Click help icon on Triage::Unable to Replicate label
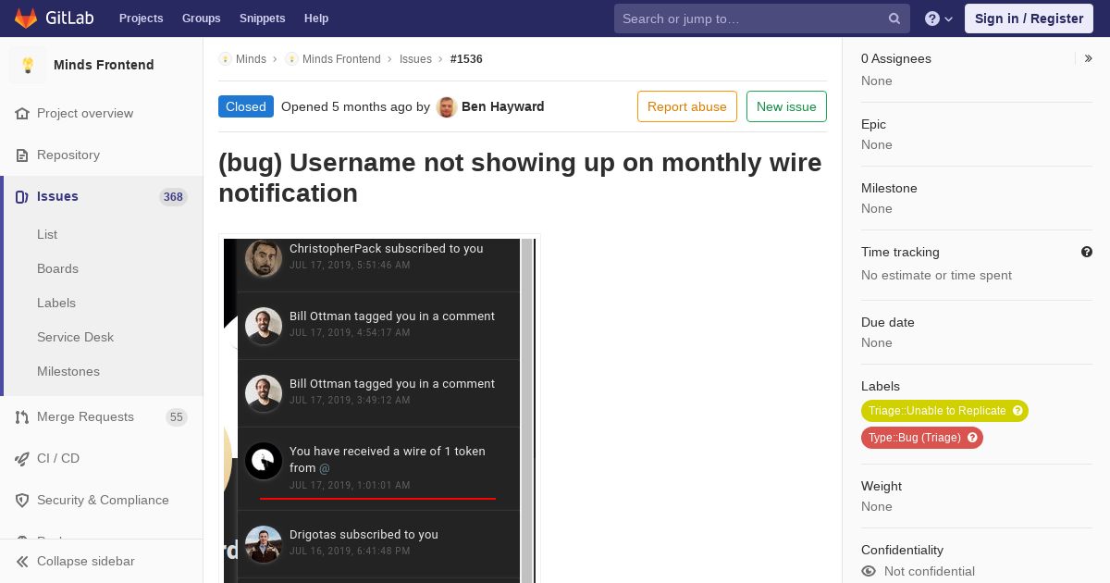The image size is (1110, 583). pyautogui.click(x=1017, y=411)
